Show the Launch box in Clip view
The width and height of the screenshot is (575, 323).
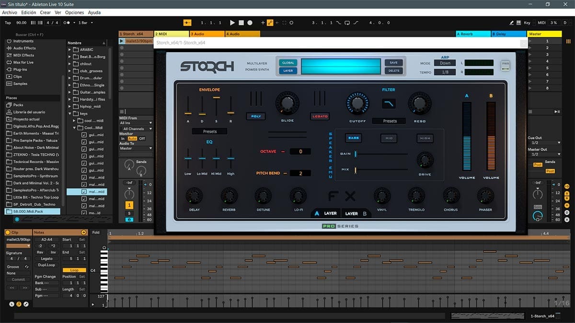[x=12, y=304]
